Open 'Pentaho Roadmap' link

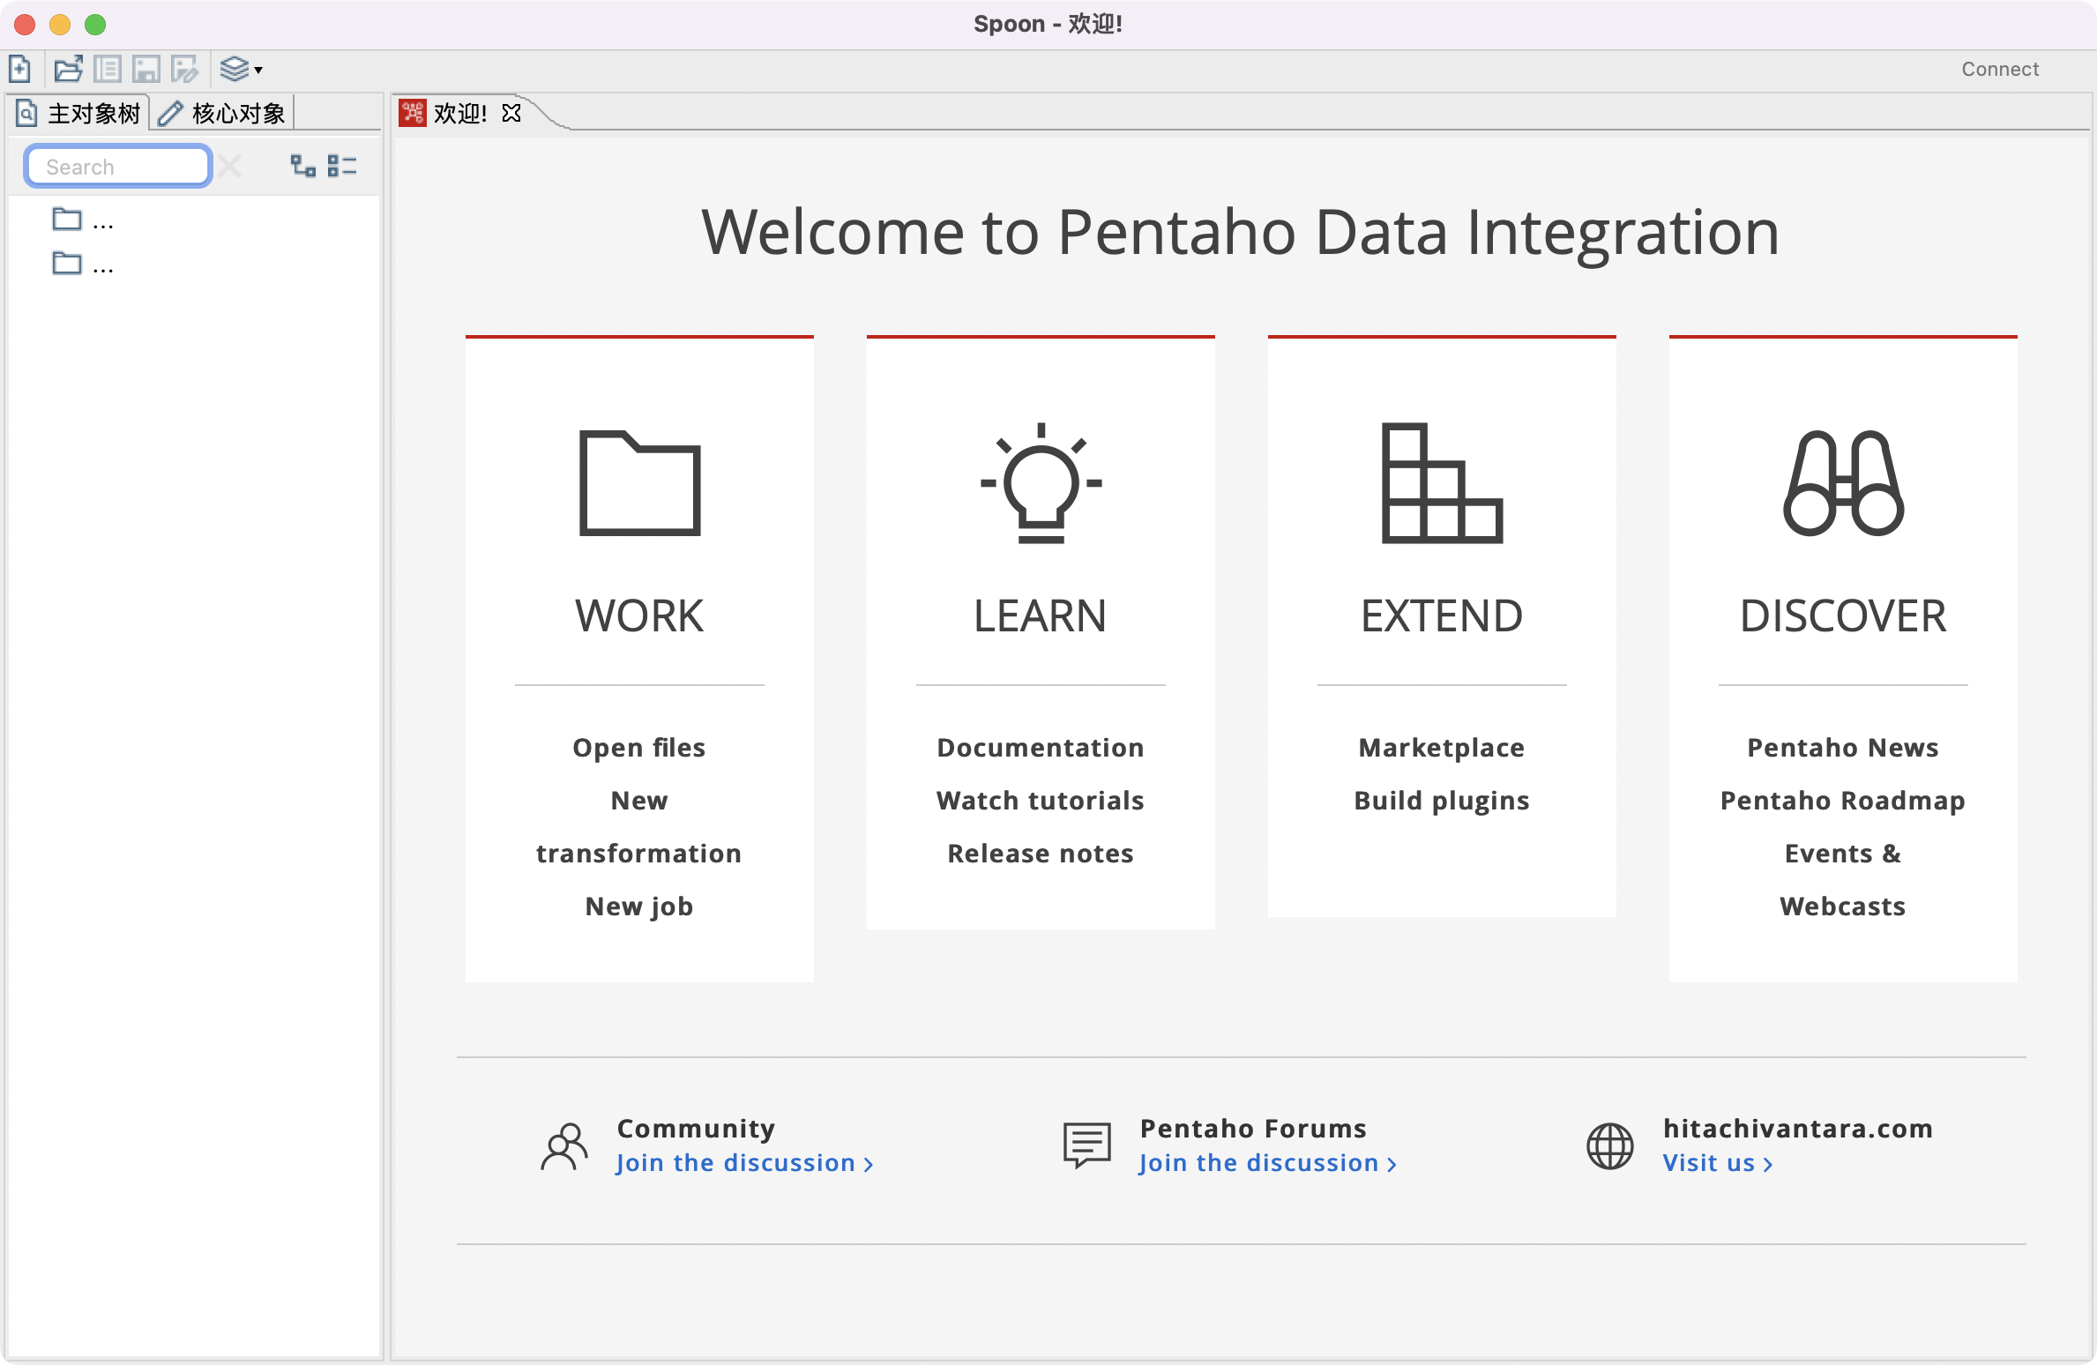click(1843, 801)
